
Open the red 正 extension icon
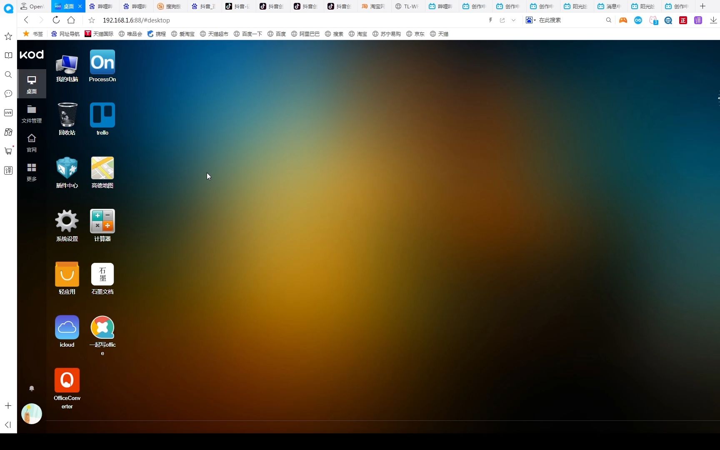pyautogui.click(x=683, y=20)
